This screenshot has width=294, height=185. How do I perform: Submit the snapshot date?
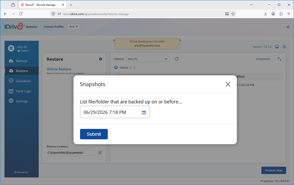point(94,134)
